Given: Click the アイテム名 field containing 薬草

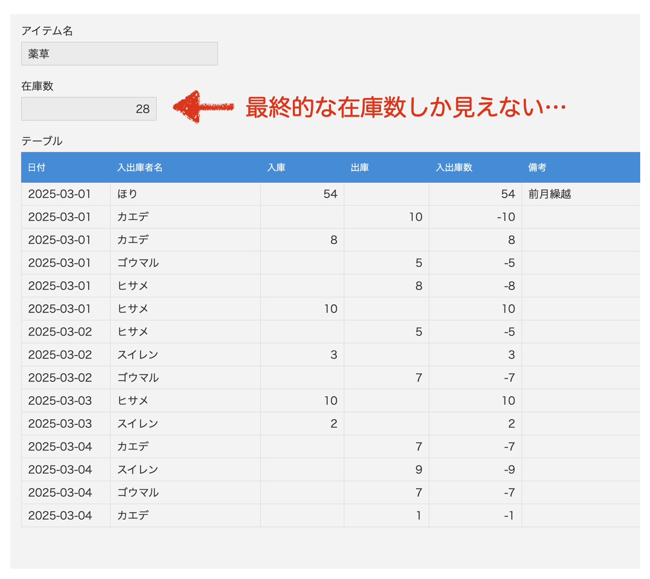Looking at the screenshot, I should (119, 53).
